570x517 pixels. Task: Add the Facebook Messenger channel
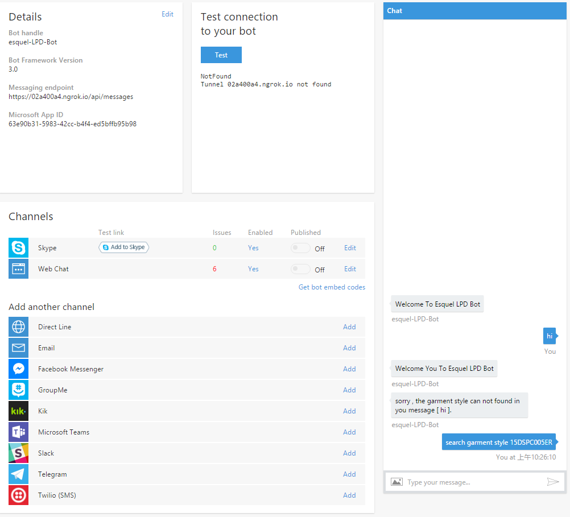[x=349, y=369]
